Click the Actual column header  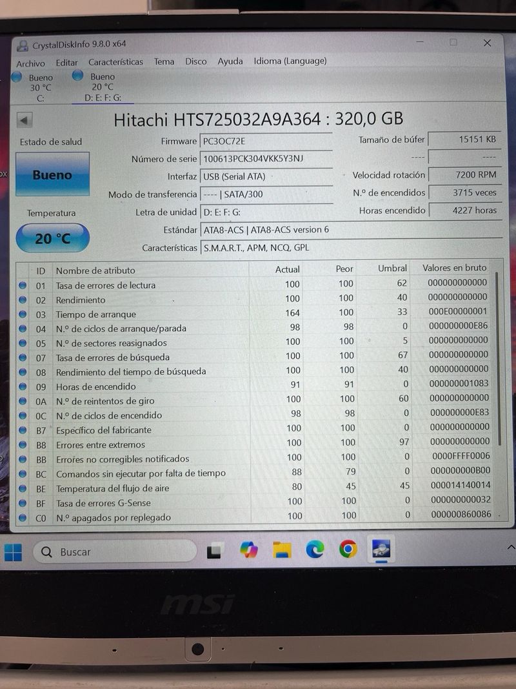[288, 269]
